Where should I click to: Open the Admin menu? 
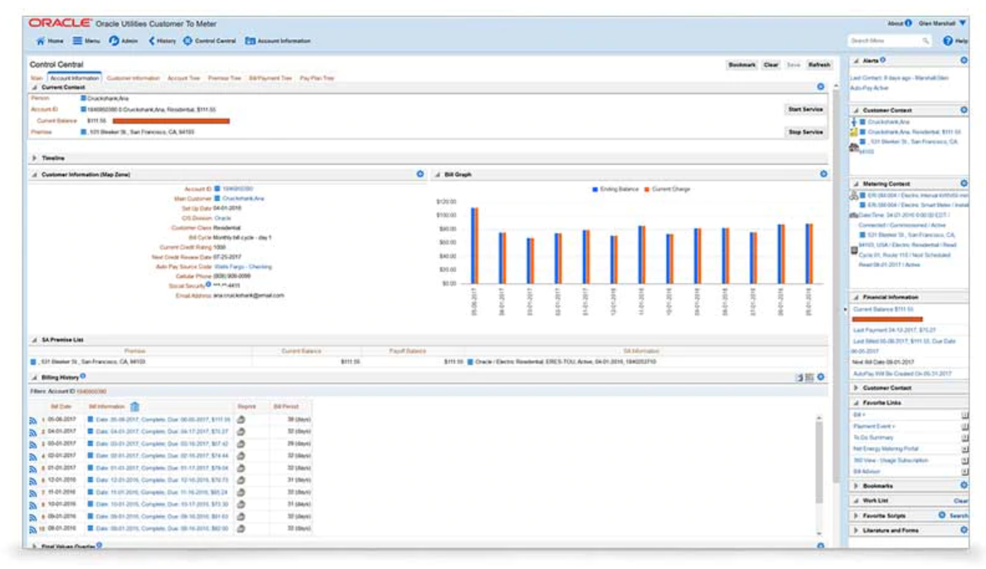(124, 41)
